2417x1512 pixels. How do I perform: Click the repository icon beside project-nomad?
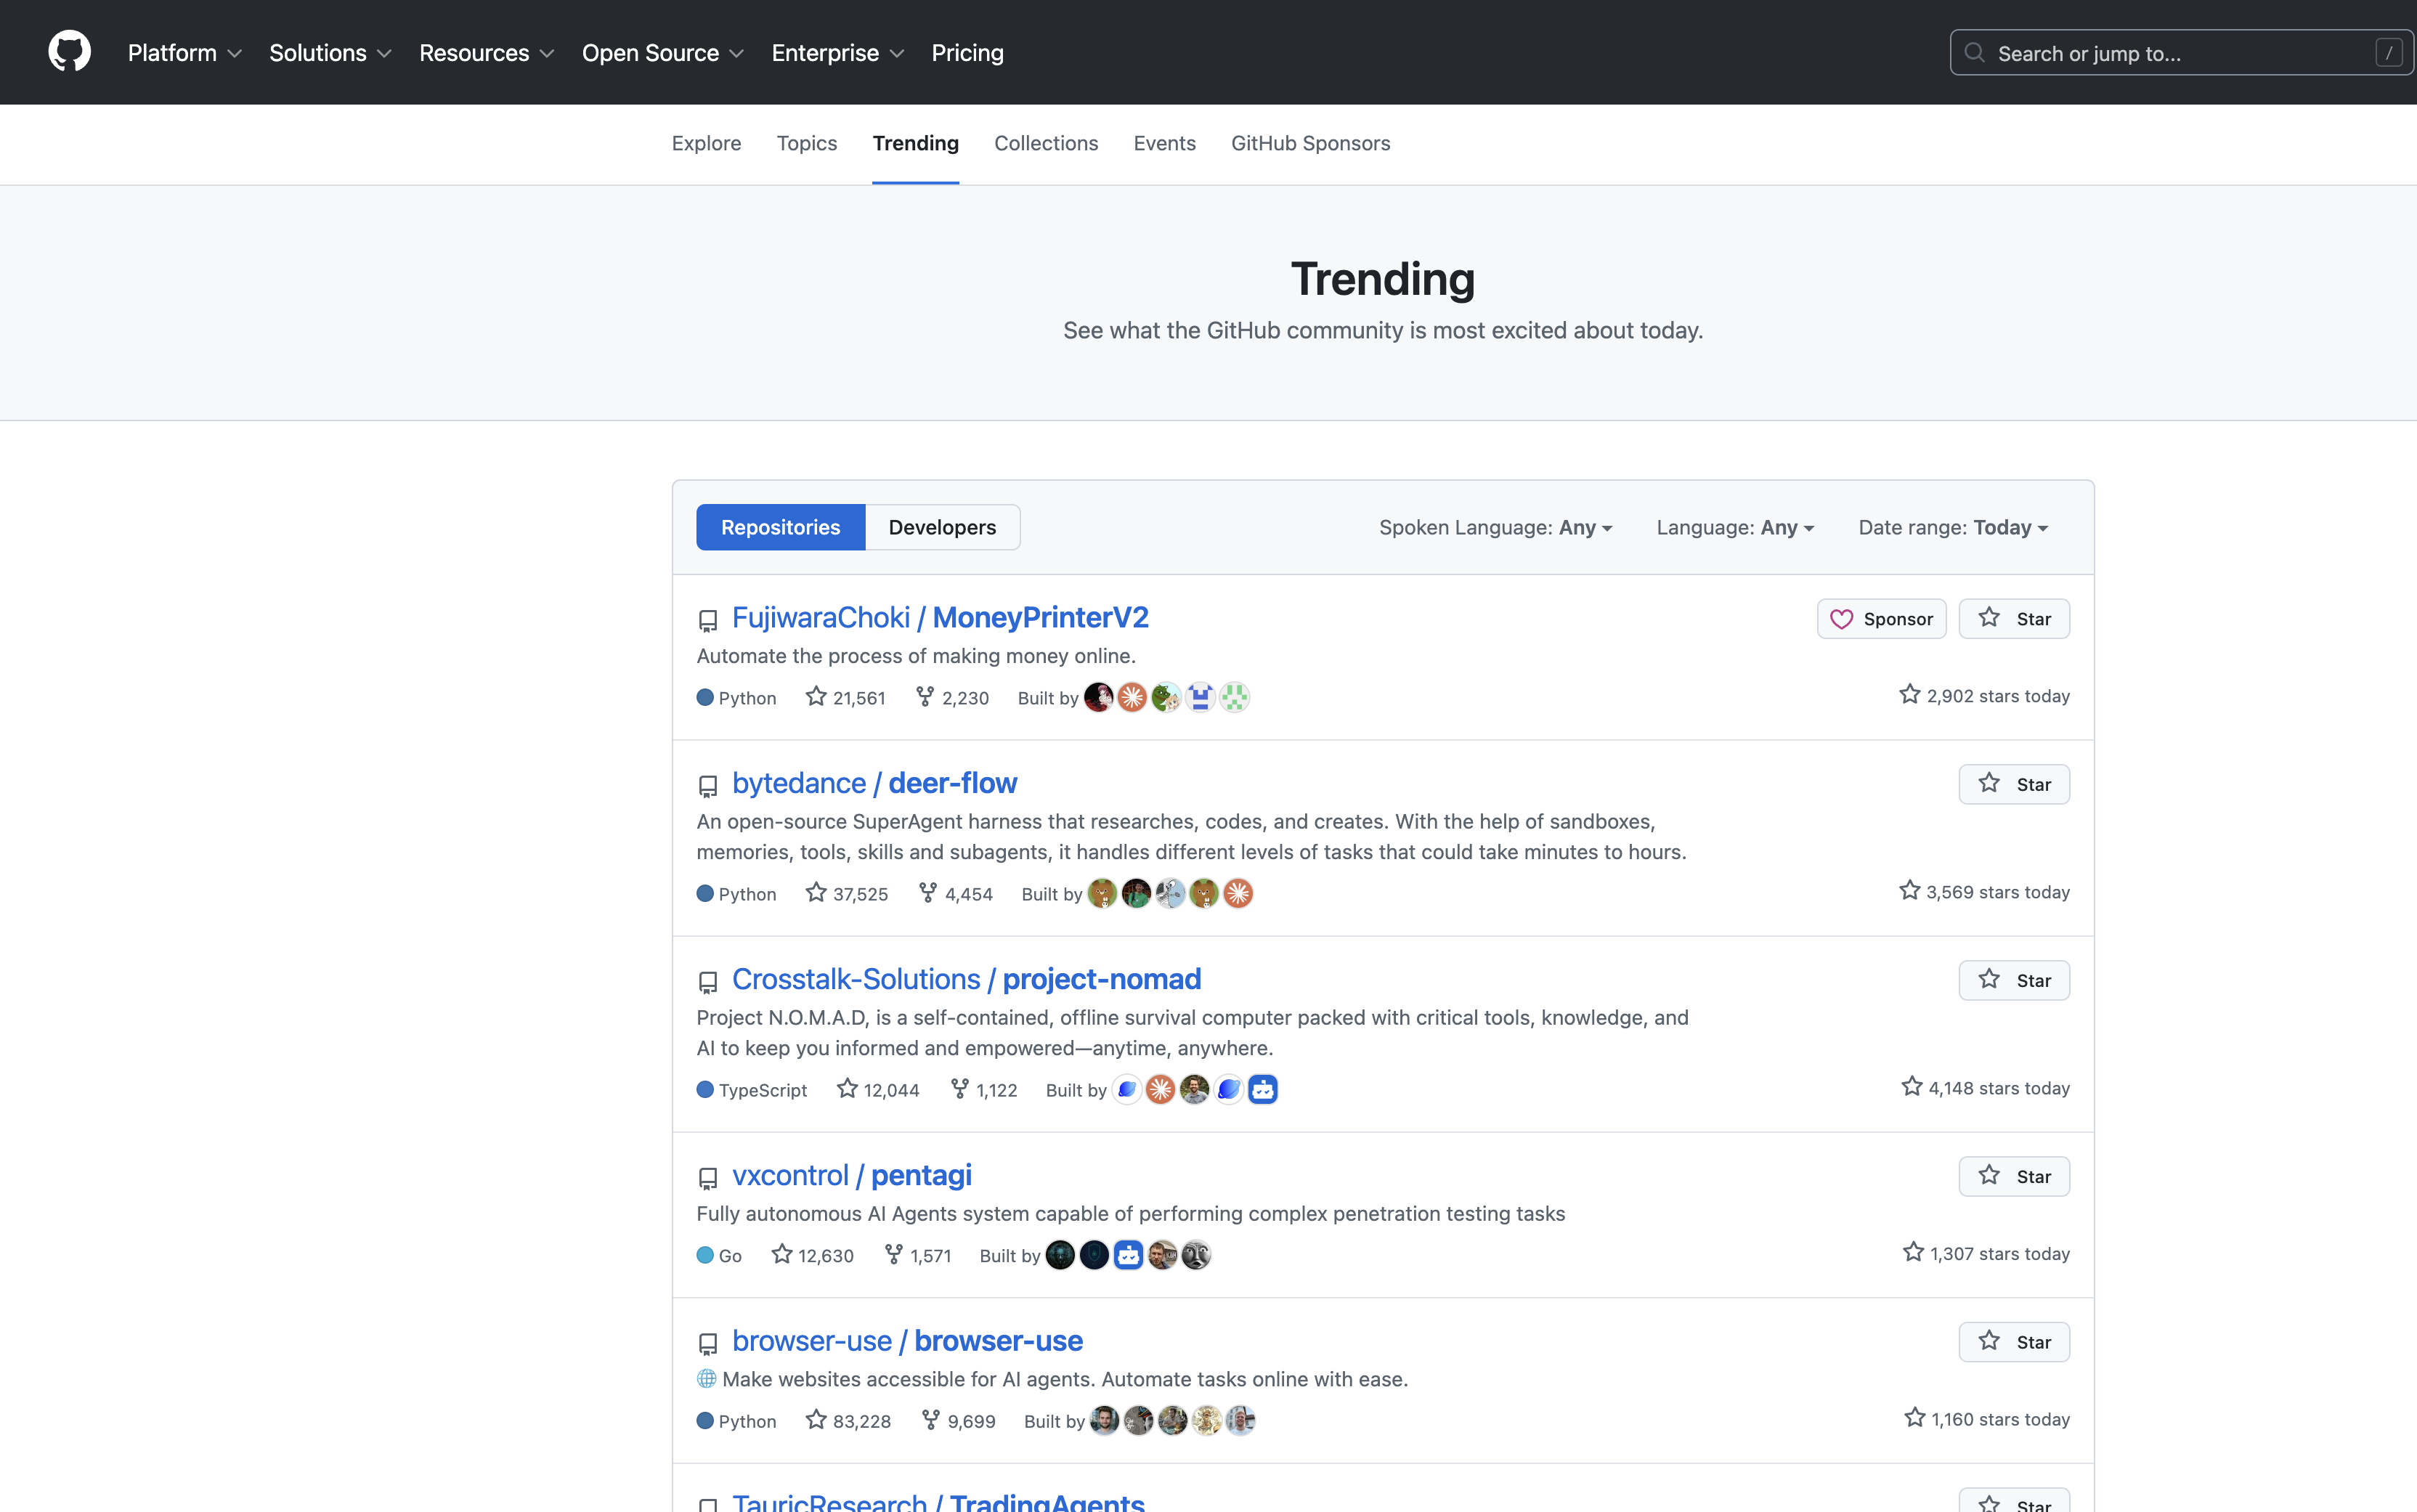708,982
